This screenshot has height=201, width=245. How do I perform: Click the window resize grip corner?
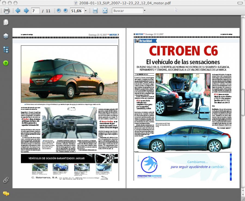click(243, 199)
